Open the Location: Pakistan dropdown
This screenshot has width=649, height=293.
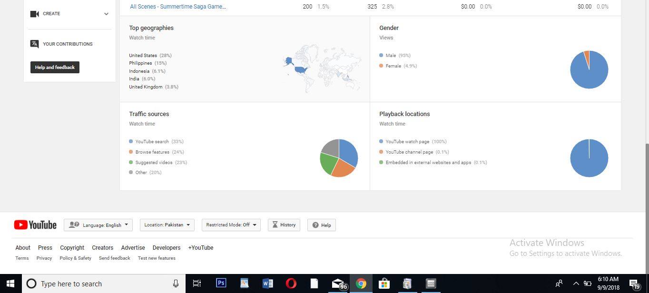click(x=167, y=225)
